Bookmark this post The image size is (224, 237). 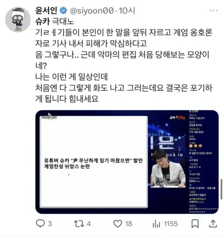(195, 224)
